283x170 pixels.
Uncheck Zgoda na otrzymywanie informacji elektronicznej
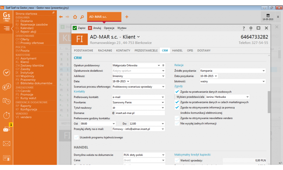tap(177, 107)
